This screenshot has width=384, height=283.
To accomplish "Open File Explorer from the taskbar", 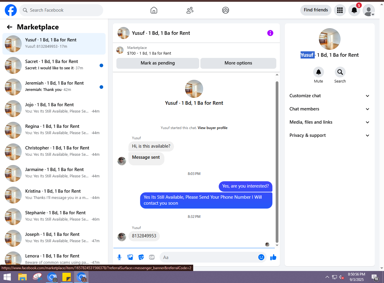I will [22, 277].
